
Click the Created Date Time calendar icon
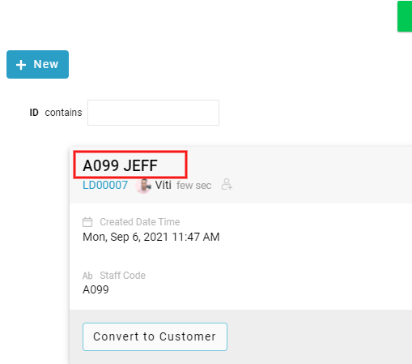[x=87, y=222]
